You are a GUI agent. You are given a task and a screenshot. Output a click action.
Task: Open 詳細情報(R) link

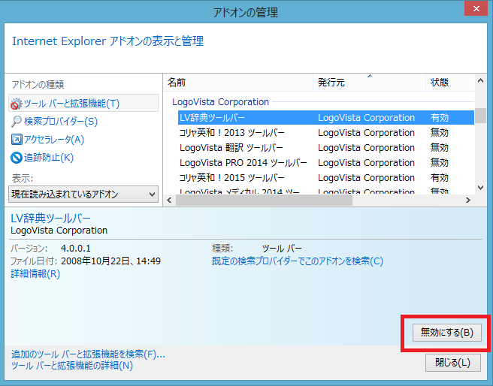click(35, 274)
